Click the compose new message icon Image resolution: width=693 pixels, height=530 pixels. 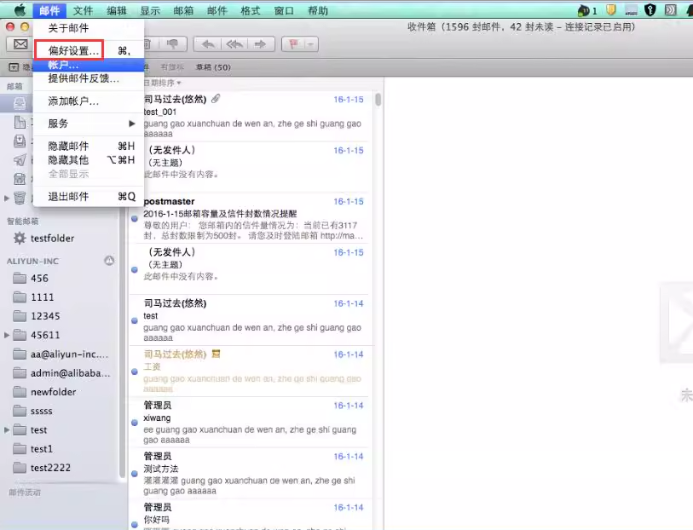[x=20, y=44]
